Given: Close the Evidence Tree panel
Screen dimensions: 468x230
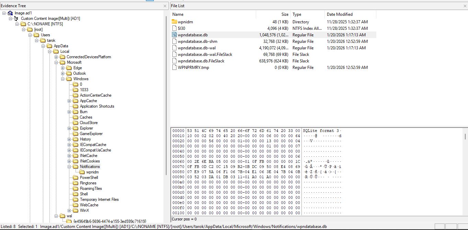Looking at the screenshot, I should pos(165,6).
